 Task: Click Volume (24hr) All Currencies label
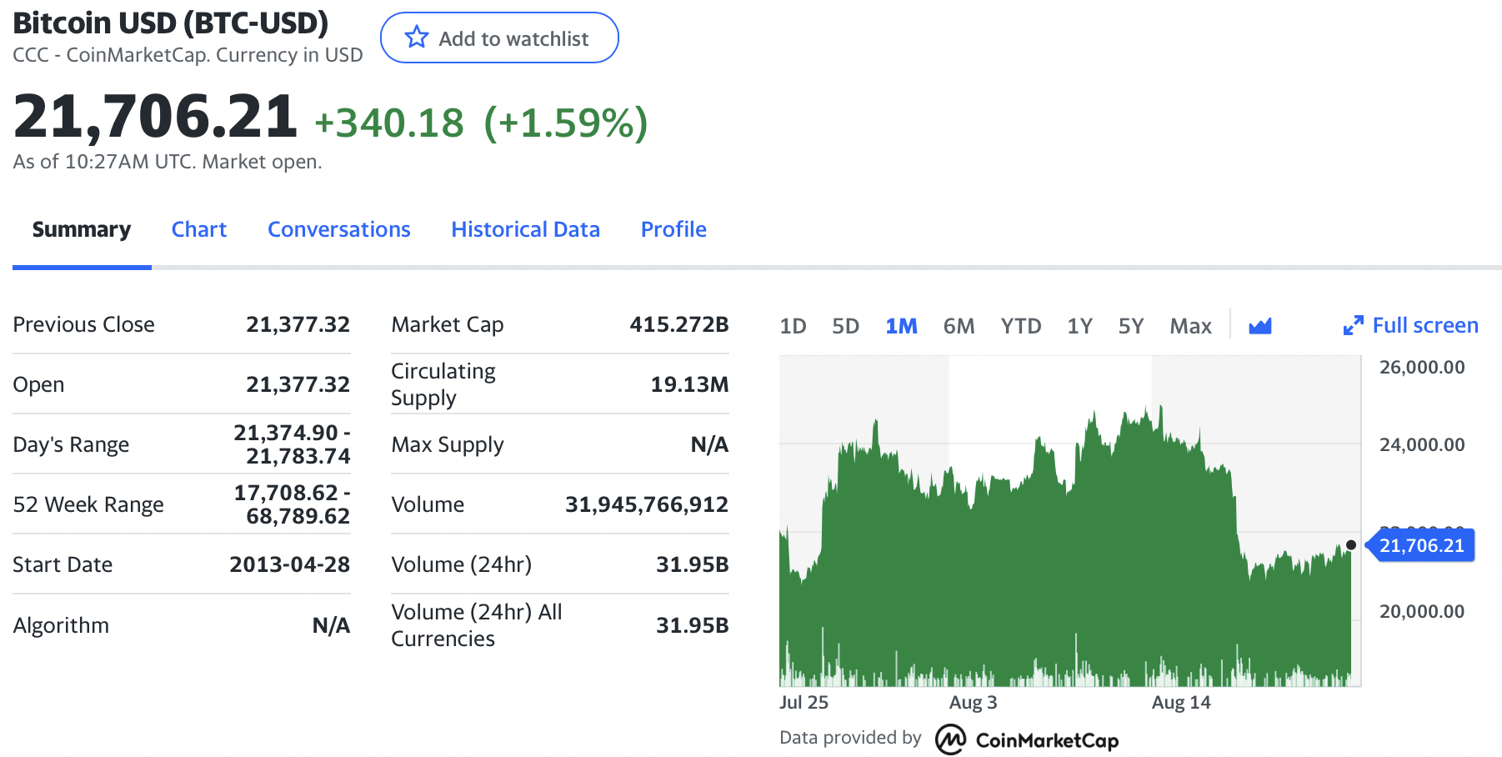477,625
